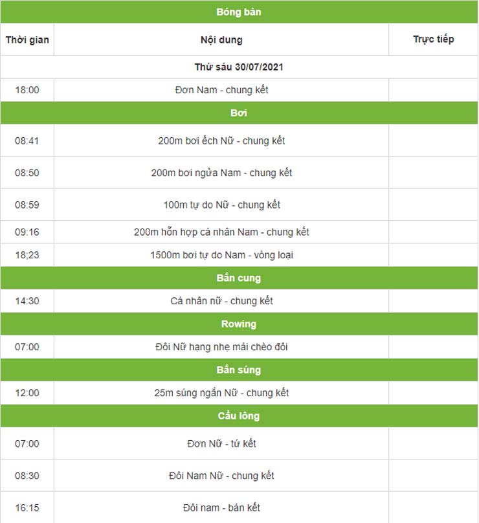Click the Đơn Nam - chung kết event
Viewport: 479px width, 523px height.
coord(221,90)
